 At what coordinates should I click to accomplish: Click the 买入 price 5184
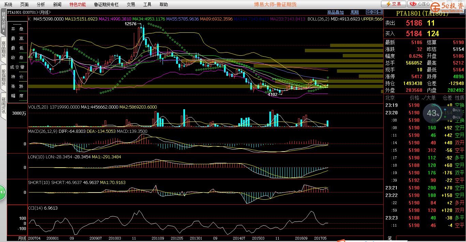[x=414, y=33]
